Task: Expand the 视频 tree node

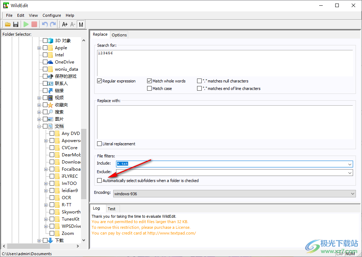Action: [x=39, y=98]
